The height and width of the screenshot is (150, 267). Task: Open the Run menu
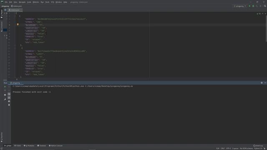pos(42,2)
